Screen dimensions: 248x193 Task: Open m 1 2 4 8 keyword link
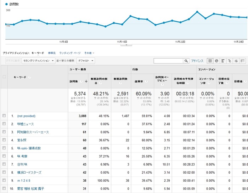point(24,181)
